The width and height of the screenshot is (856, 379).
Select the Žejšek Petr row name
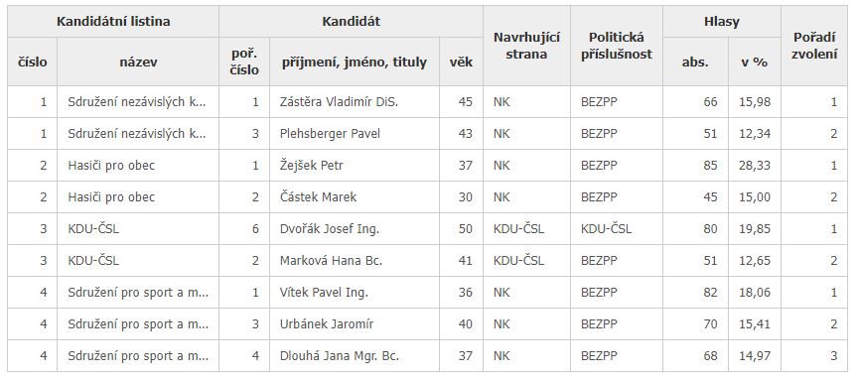(x=355, y=166)
